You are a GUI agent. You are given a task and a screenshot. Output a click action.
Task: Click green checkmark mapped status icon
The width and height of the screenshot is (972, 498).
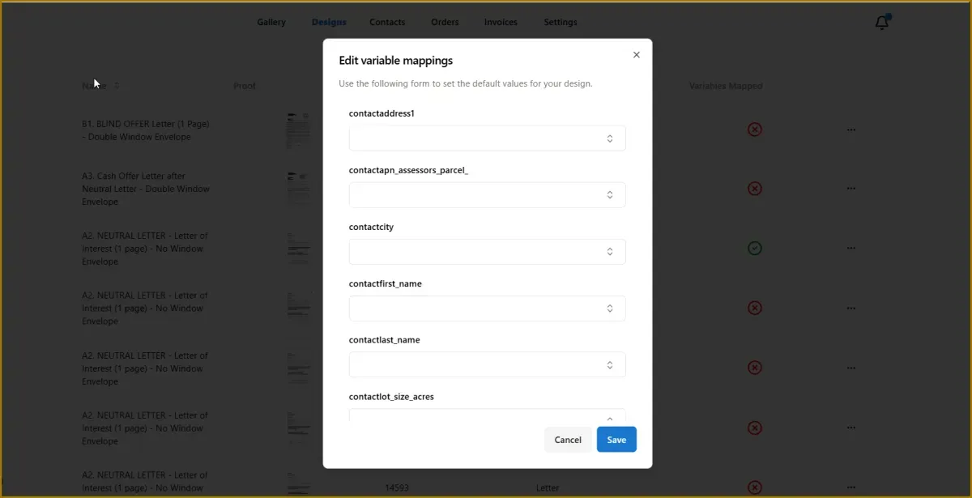click(x=754, y=249)
